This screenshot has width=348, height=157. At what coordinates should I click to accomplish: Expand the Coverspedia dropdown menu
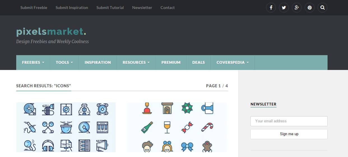tap(233, 62)
